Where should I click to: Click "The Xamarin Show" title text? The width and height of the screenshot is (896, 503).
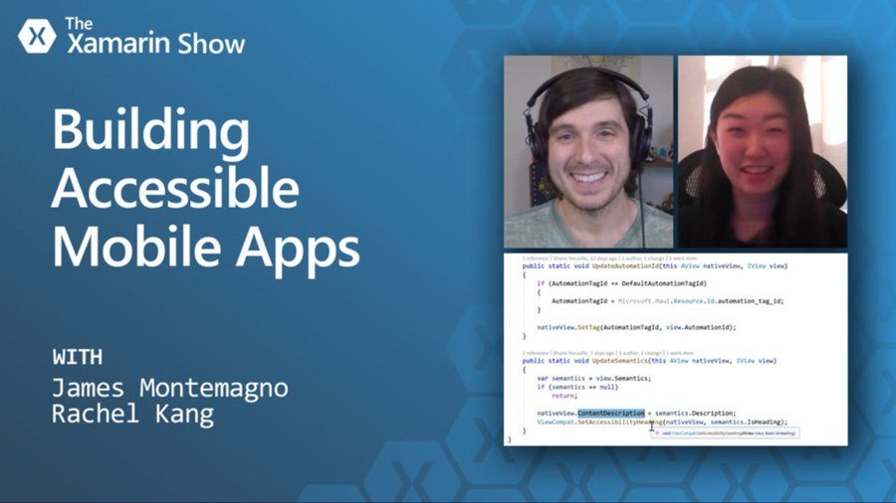[155, 37]
